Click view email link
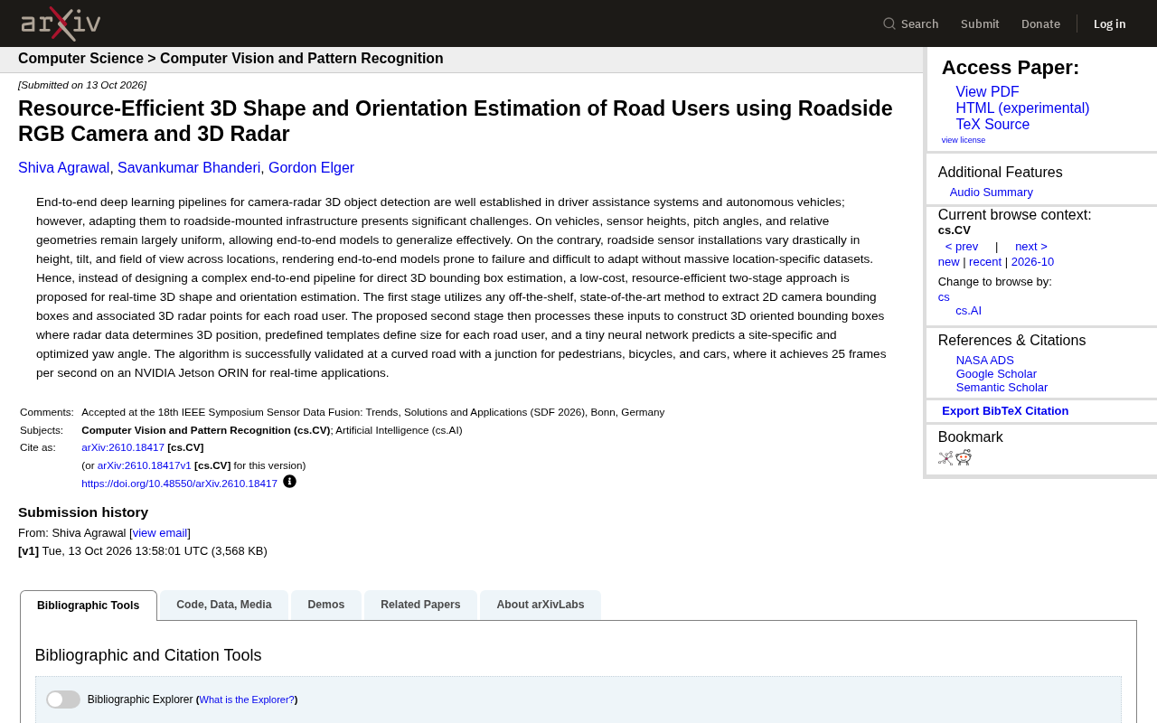Screen dimensions: 1157x723 [x=160, y=533]
